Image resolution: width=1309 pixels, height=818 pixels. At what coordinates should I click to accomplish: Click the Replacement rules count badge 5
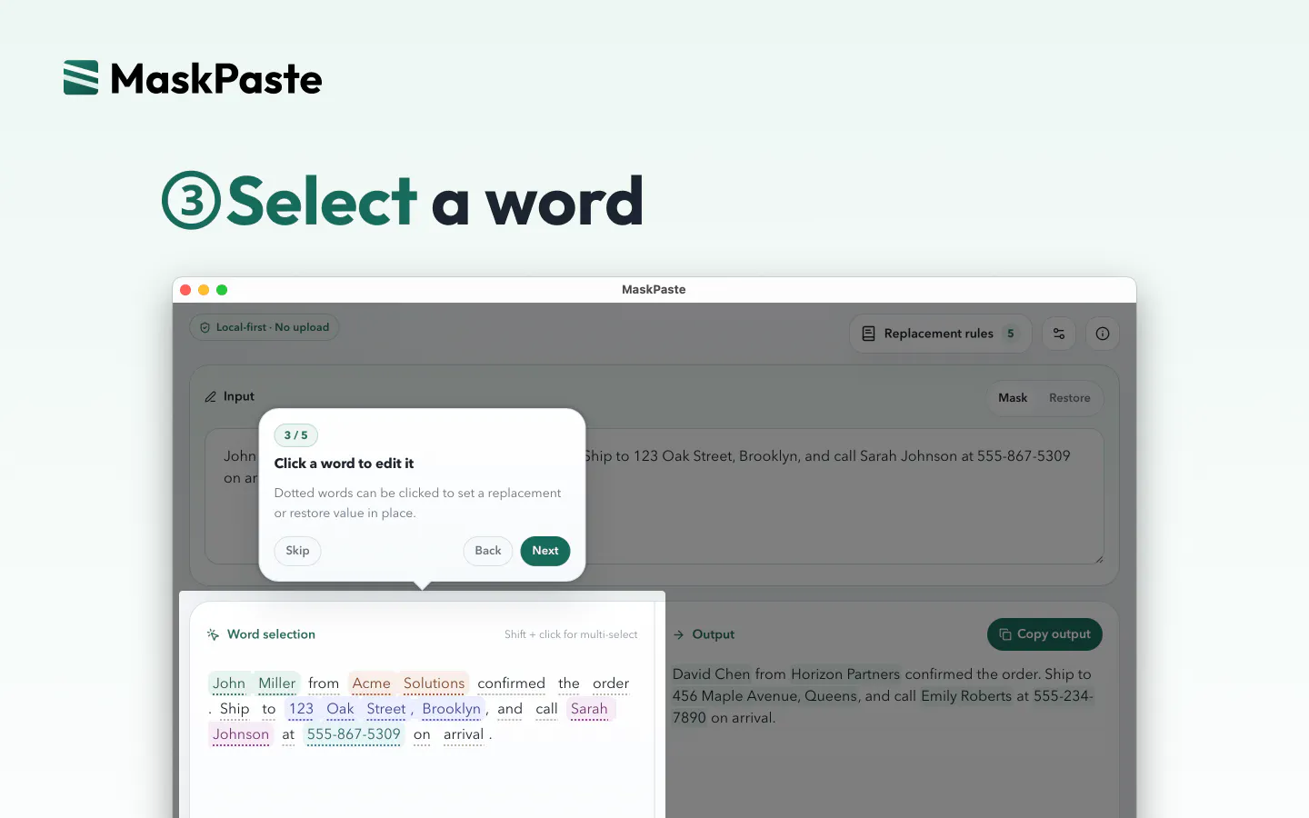[x=1010, y=334]
